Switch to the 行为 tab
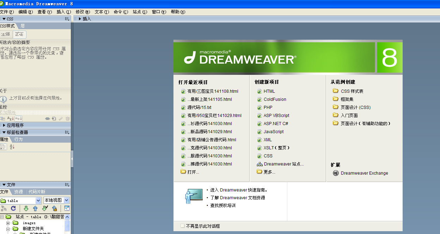This screenshot has height=234, width=440. pyautogui.click(x=18, y=139)
